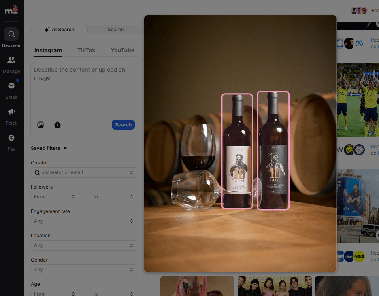This screenshot has height=296, width=379.
Task: Open the Followers To dropdown
Action: [114, 197]
